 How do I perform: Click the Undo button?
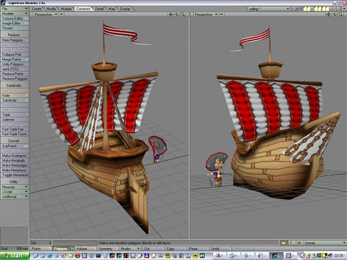[x=220, y=249]
